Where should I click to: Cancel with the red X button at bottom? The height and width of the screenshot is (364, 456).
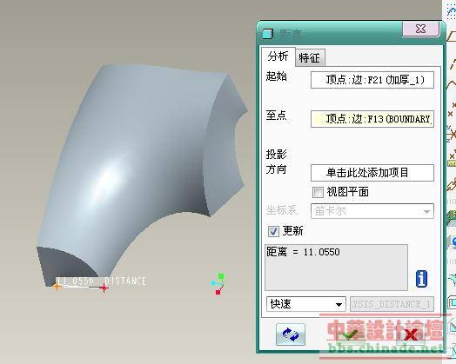click(x=411, y=334)
